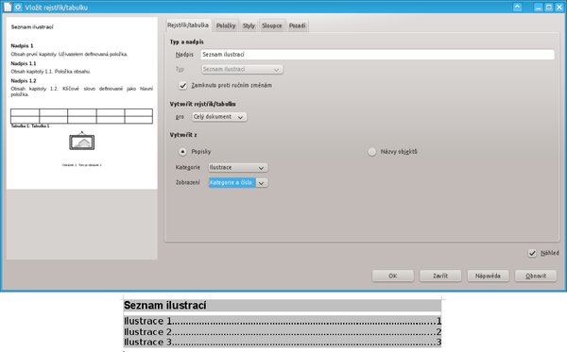This screenshot has width=567, height=352.
Task: Expand the Kategorie Ilustrace dropdown
Action: click(x=238, y=168)
